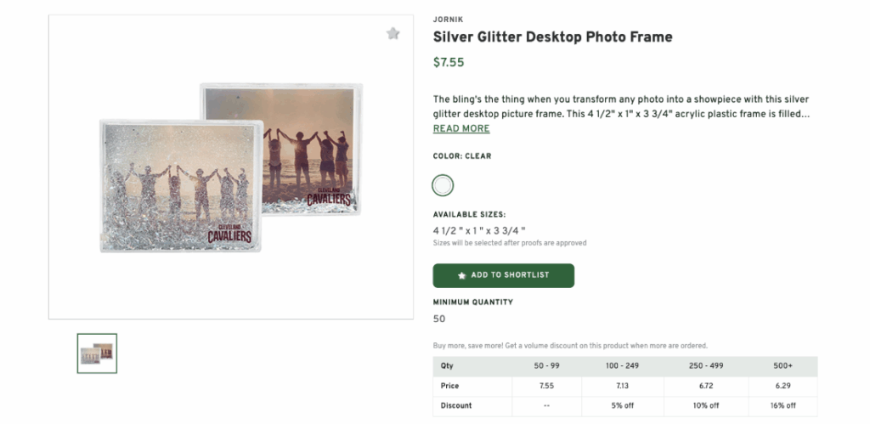
Task: Click the 4 1/2" x 1" x 3 3/4" size
Action: [x=479, y=230]
